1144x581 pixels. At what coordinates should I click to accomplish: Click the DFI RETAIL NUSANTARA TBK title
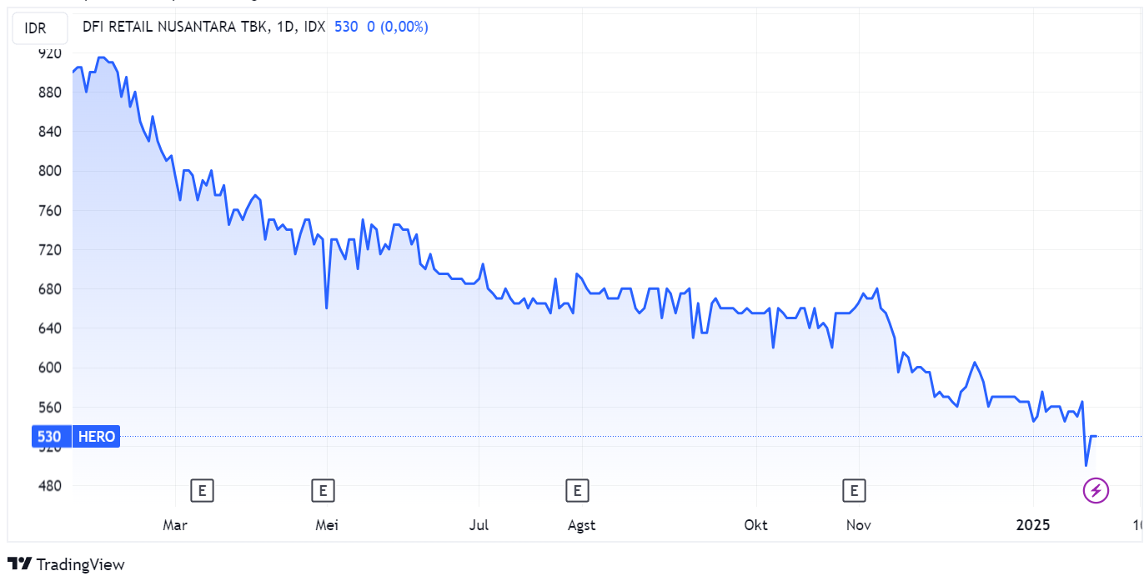click(175, 27)
